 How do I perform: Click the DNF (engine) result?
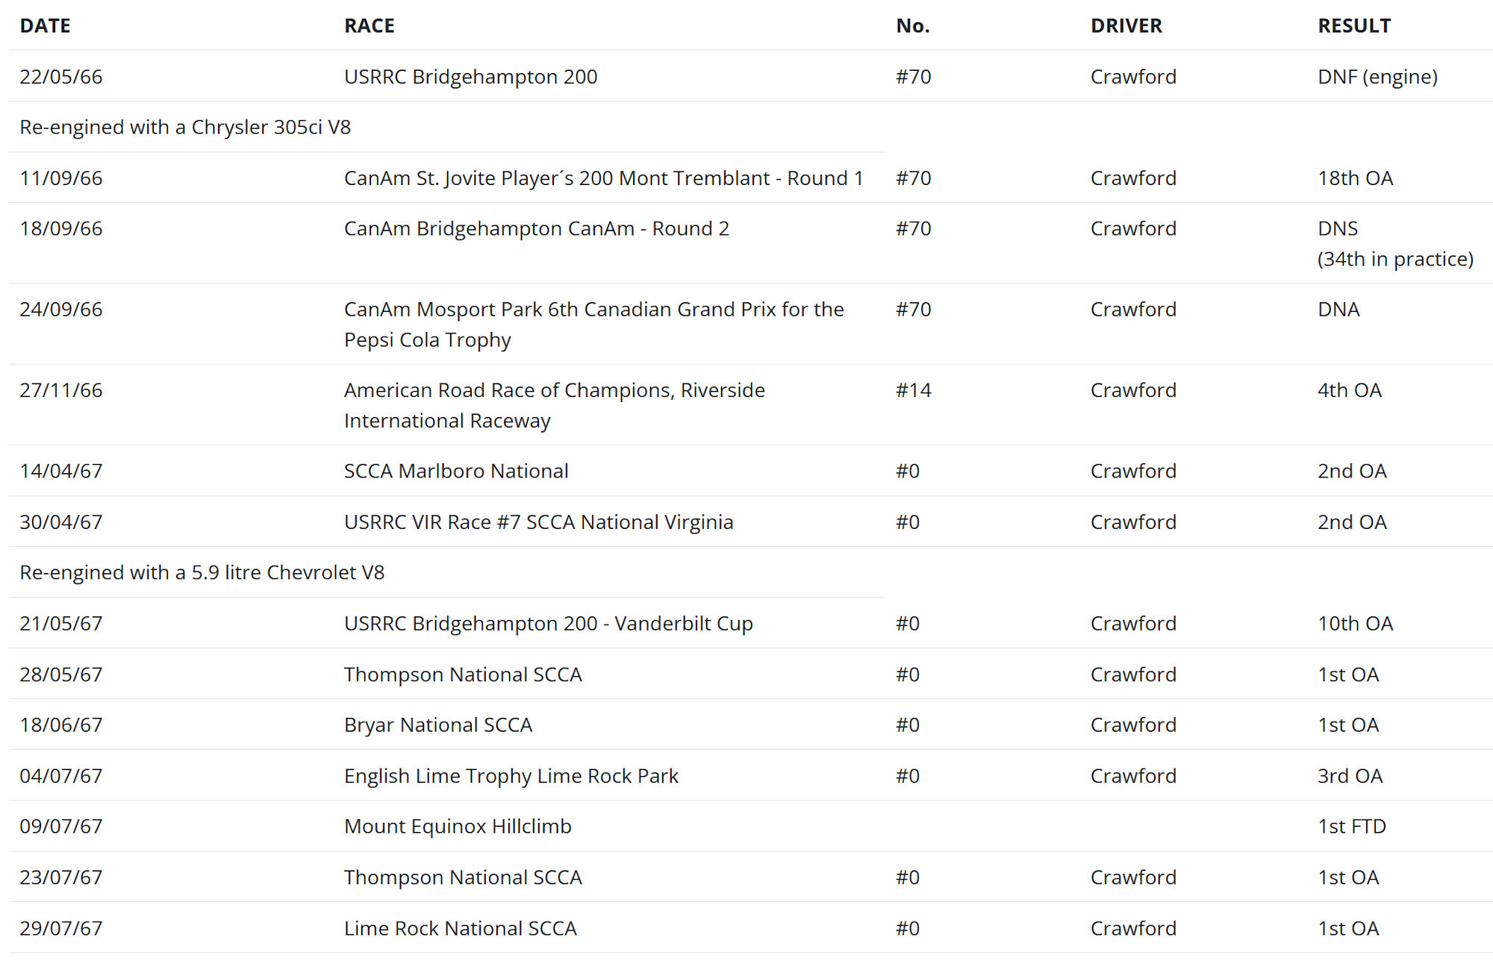pos(1377,77)
